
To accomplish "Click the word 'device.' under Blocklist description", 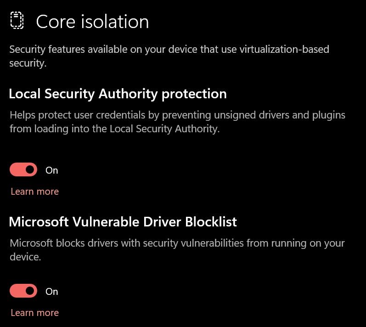I will click(25, 257).
